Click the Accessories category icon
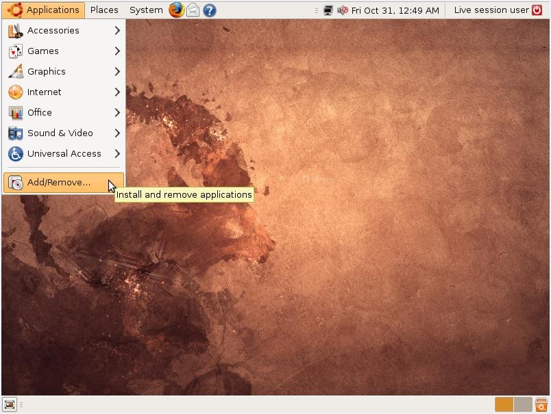 point(16,31)
